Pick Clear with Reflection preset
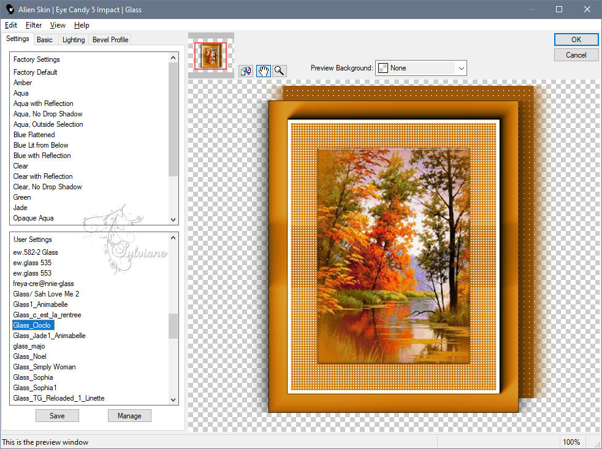602x449 pixels. pyautogui.click(x=43, y=176)
